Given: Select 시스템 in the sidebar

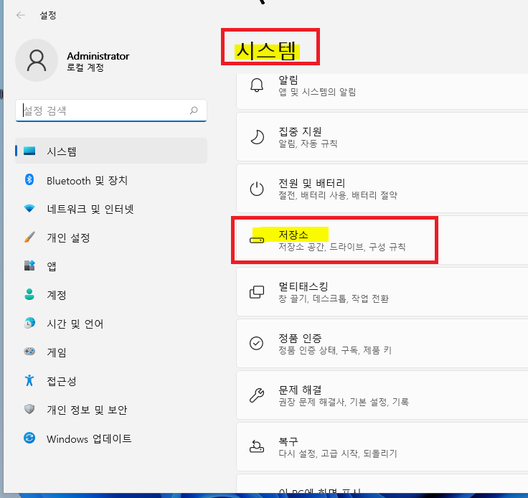Looking at the screenshot, I should pos(110,151).
